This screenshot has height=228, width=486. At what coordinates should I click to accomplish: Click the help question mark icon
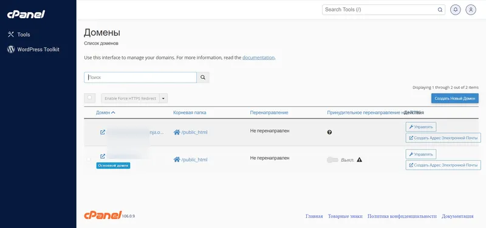[329, 132]
